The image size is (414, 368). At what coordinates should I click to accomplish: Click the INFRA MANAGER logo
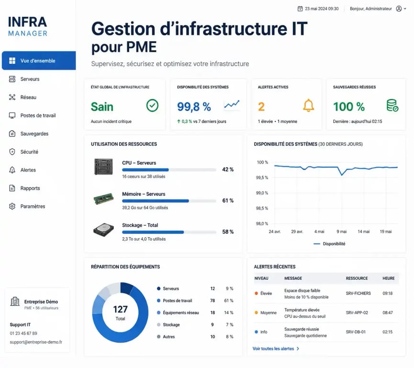coord(27,26)
